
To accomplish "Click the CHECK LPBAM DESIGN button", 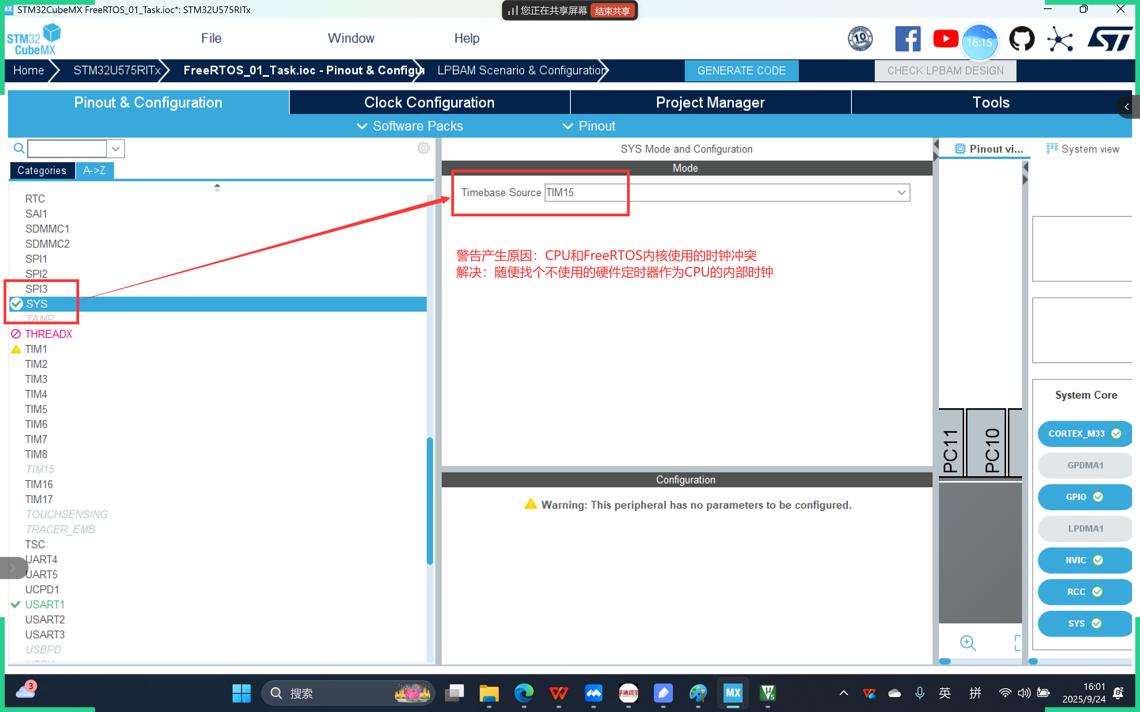I will 945,71.
